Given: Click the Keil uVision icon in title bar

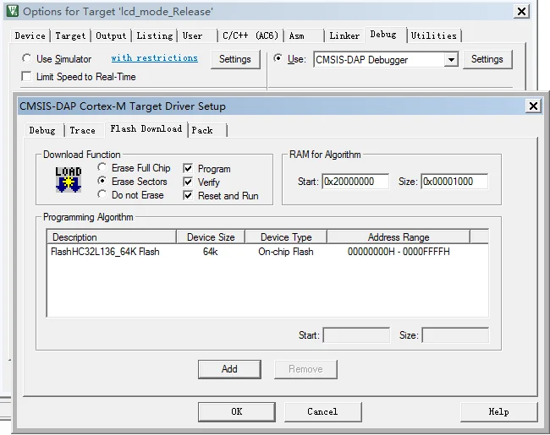Looking at the screenshot, I should tap(12, 11).
